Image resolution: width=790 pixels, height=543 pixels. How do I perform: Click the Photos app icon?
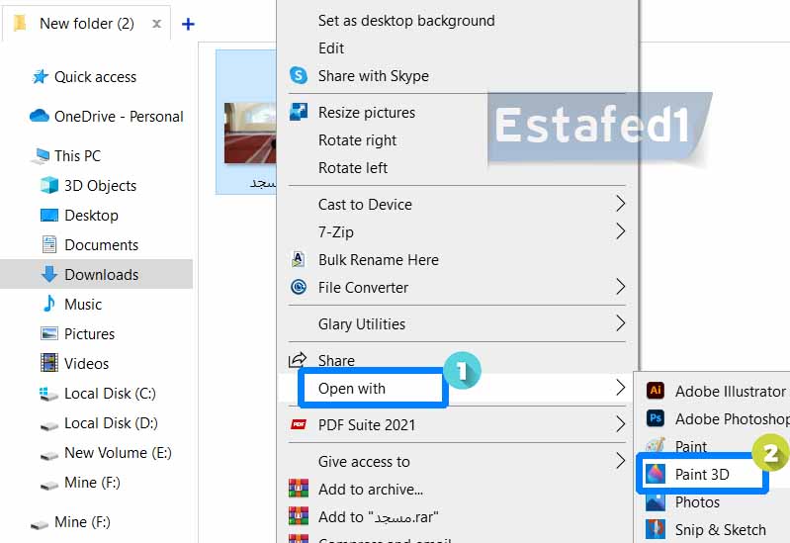656,501
